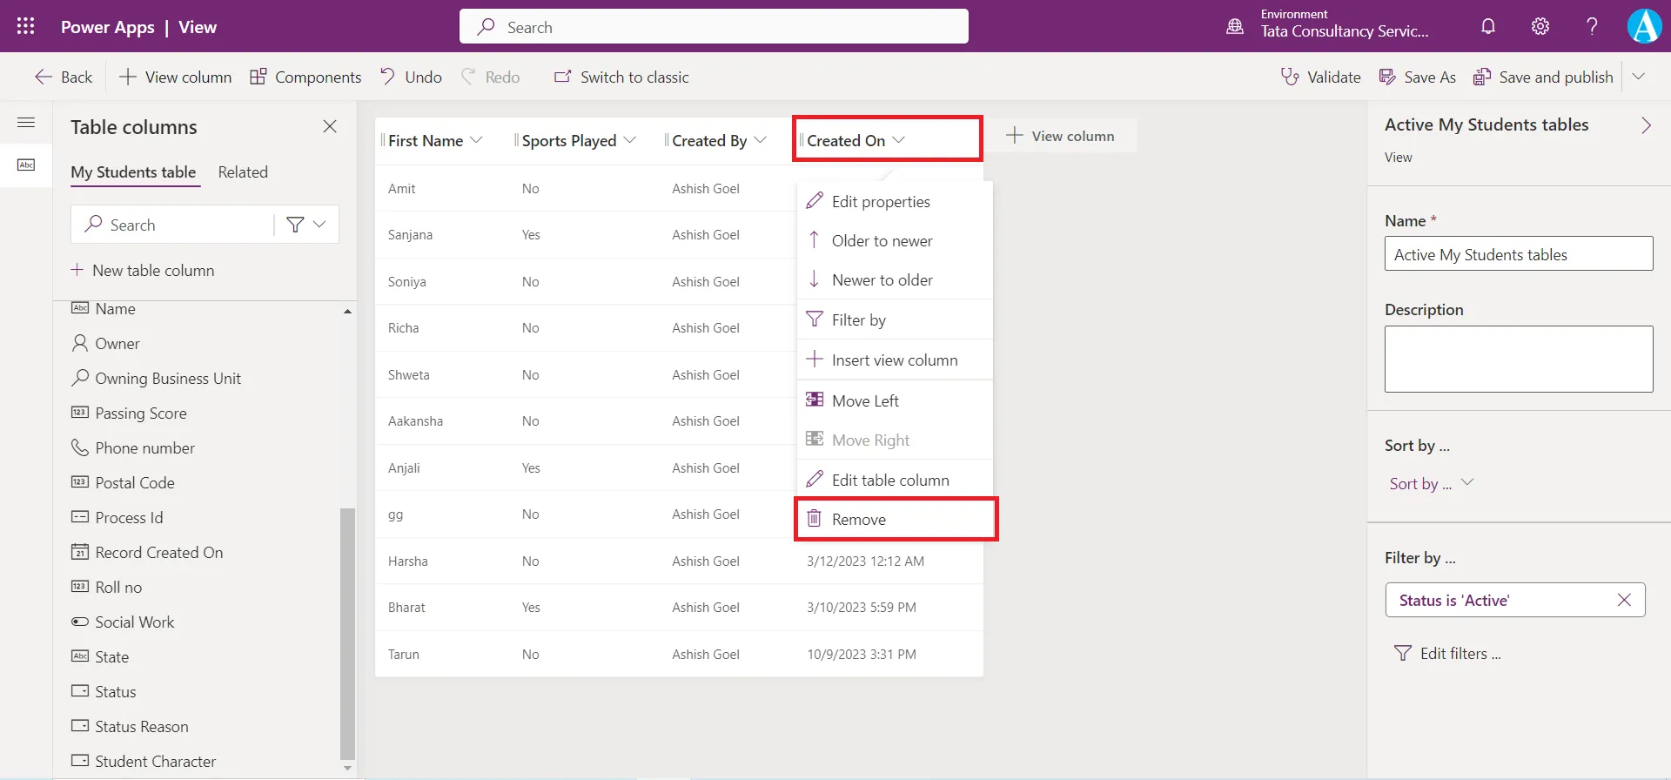This screenshot has height=780, width=1671.
Task: Choose Edit properties in the context menu
Action: pos(880,202)
